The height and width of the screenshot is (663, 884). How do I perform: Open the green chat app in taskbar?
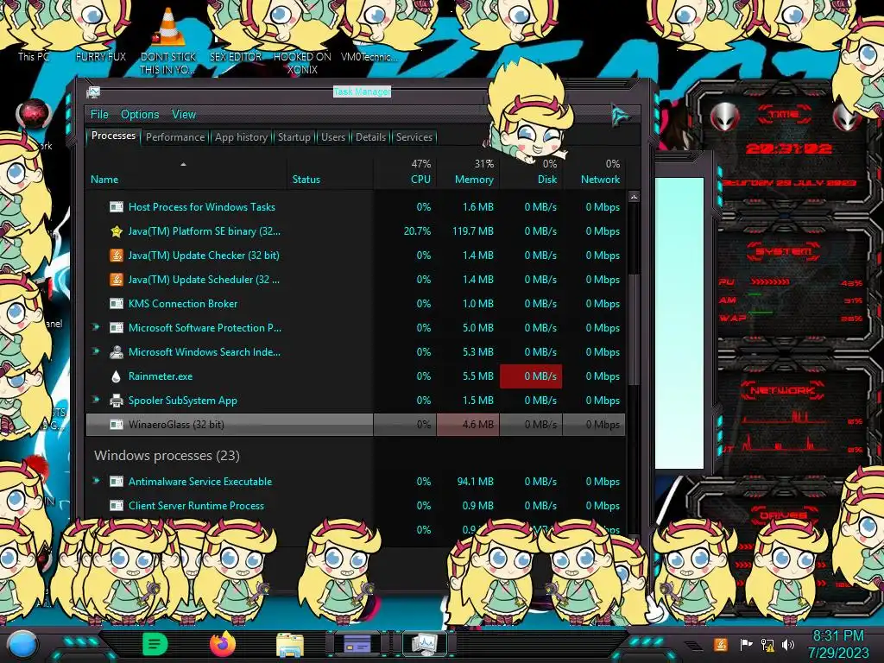tap(155, 644)
